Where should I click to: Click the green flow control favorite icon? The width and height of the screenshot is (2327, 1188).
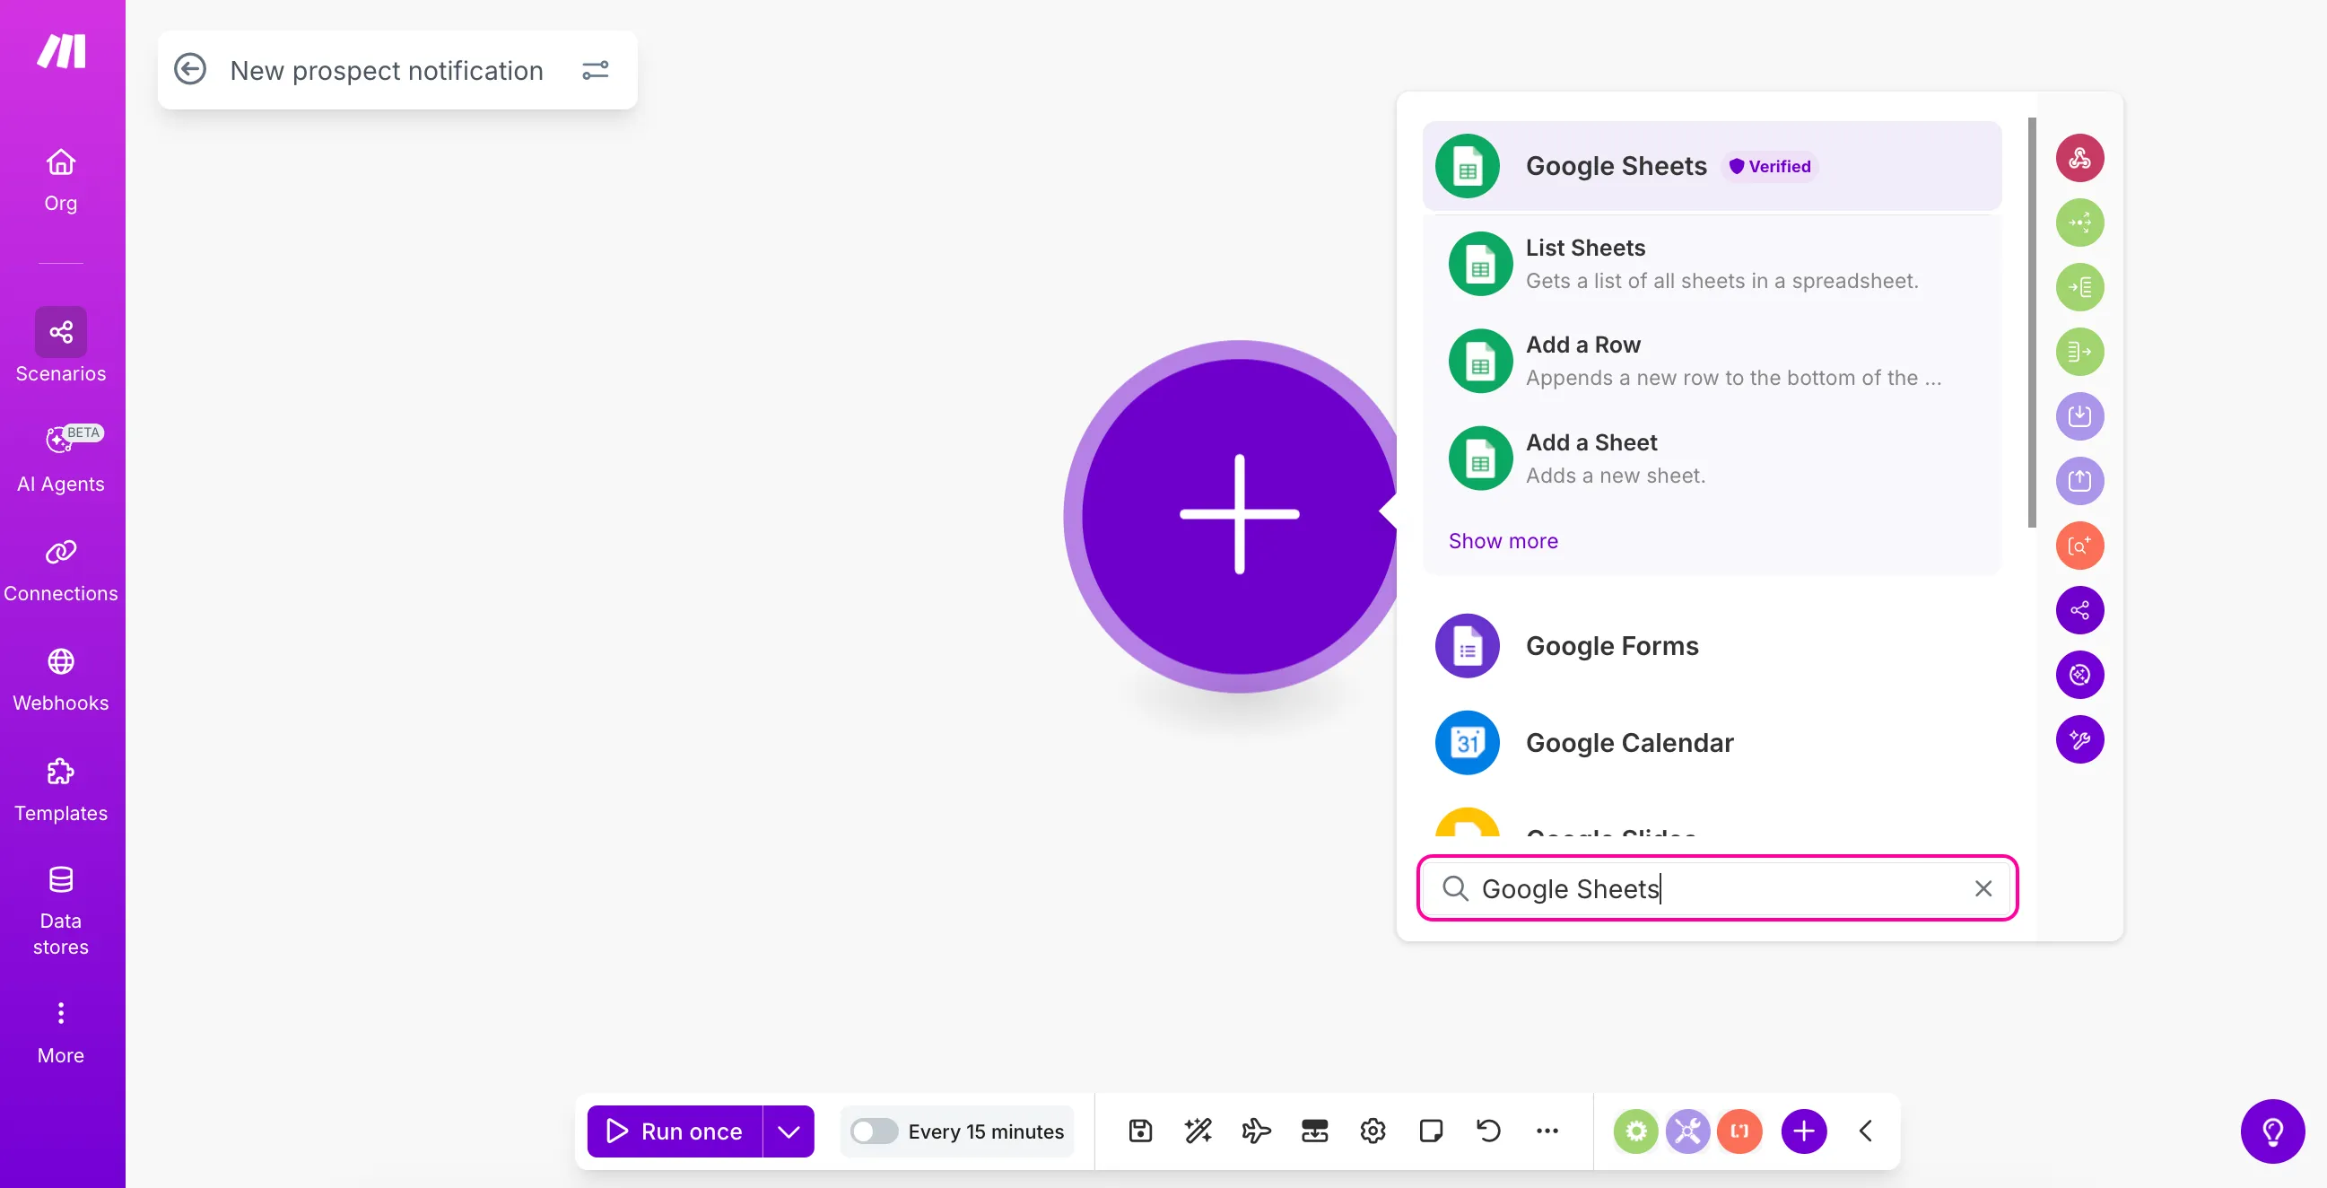tap(1636, 1131)
